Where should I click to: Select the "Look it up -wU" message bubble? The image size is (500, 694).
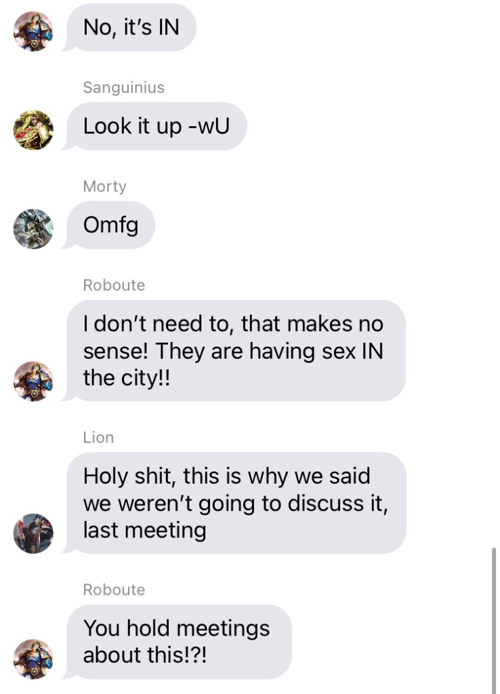(x=157, y=126)
